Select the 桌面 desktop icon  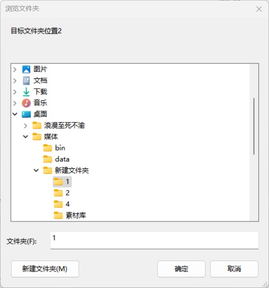(x=26, y=114)
